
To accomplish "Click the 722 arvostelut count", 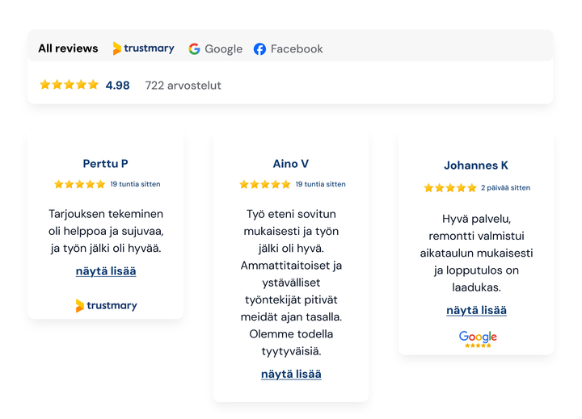I will click(183, 85).
